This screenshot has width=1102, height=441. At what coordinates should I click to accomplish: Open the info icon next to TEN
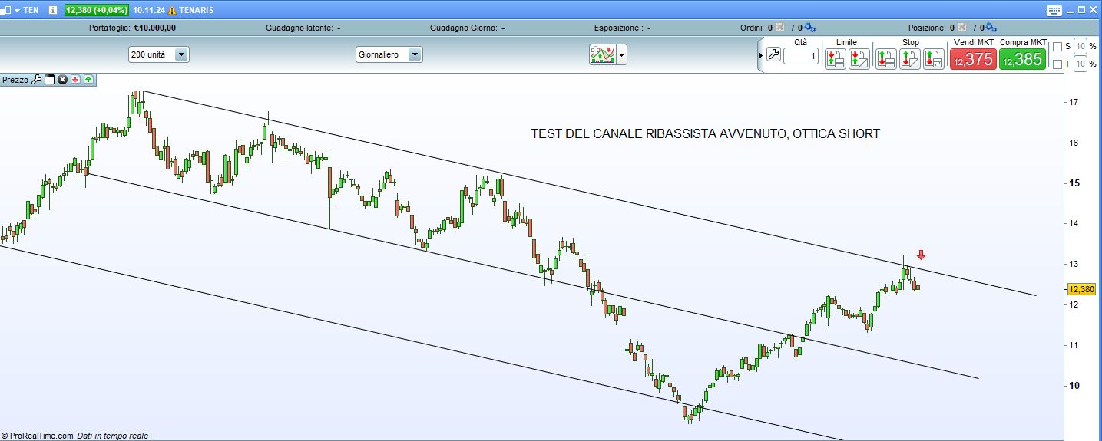tap(52, 10)
